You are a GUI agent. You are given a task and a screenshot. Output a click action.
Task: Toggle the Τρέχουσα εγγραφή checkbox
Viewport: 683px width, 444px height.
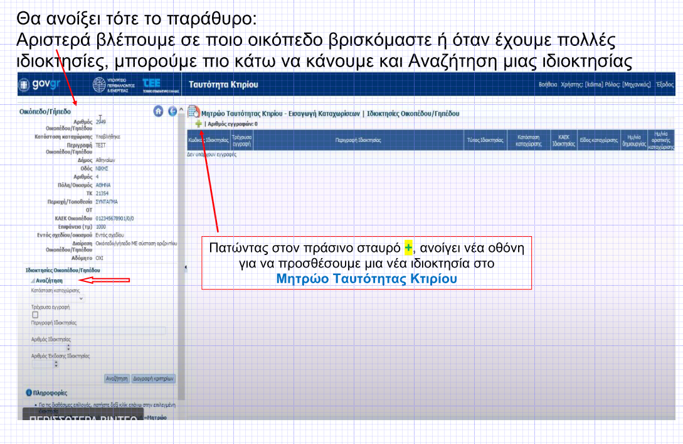pyautogui.click(x=36, y=315)
